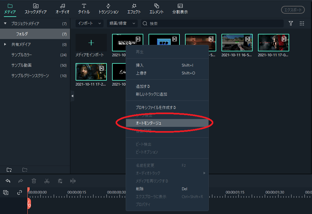
Task: Open the エレメント tab
Action: 156,9
